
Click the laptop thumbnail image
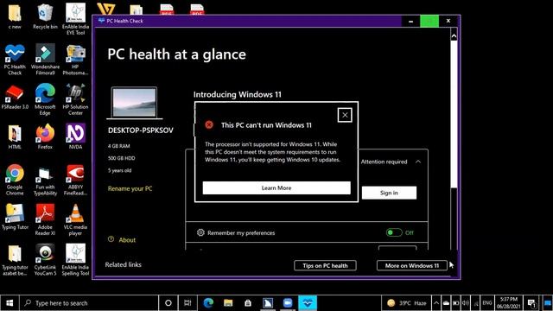tap(135, 103)
